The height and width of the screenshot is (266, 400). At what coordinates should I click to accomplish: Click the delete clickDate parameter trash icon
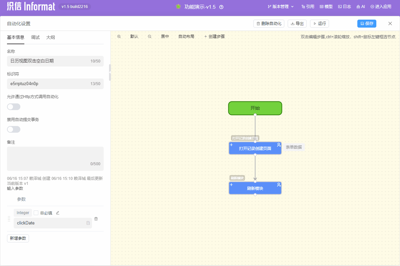coord(96,219)
